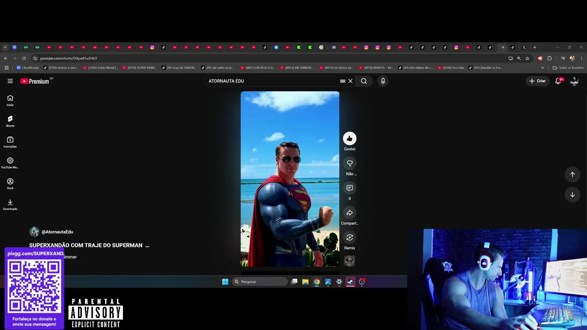Open the @AtornautaEdu channel link

point(57,232)
